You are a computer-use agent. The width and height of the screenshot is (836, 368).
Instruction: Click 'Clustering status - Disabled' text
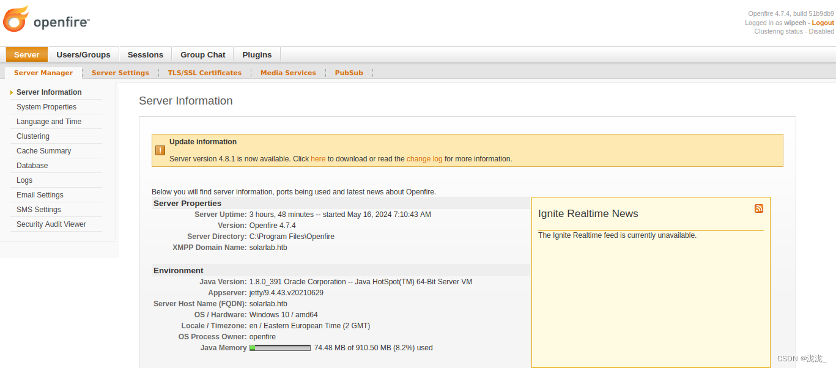794,31
